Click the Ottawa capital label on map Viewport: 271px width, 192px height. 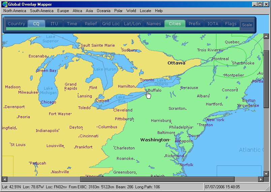[176, 63]
